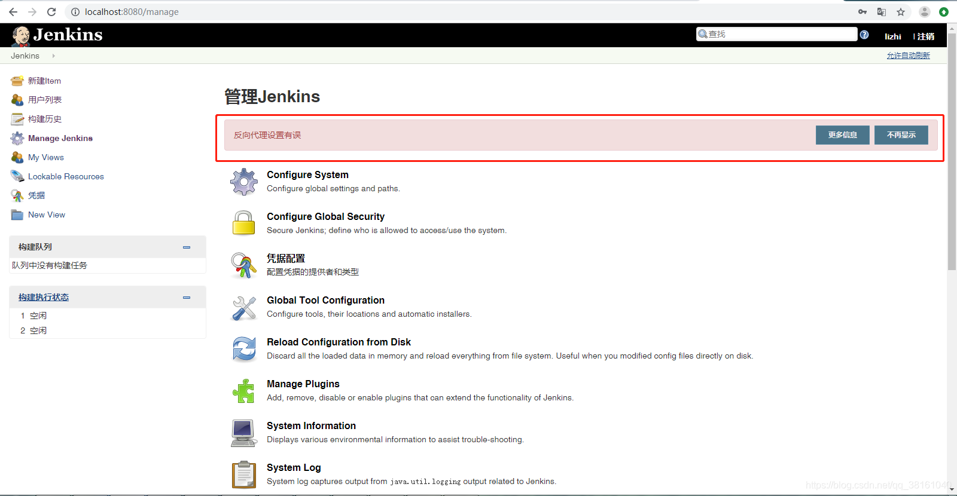Click the Configure Global Security padlock icon
This screenshot has height=496, width=957.
[244, 223]
